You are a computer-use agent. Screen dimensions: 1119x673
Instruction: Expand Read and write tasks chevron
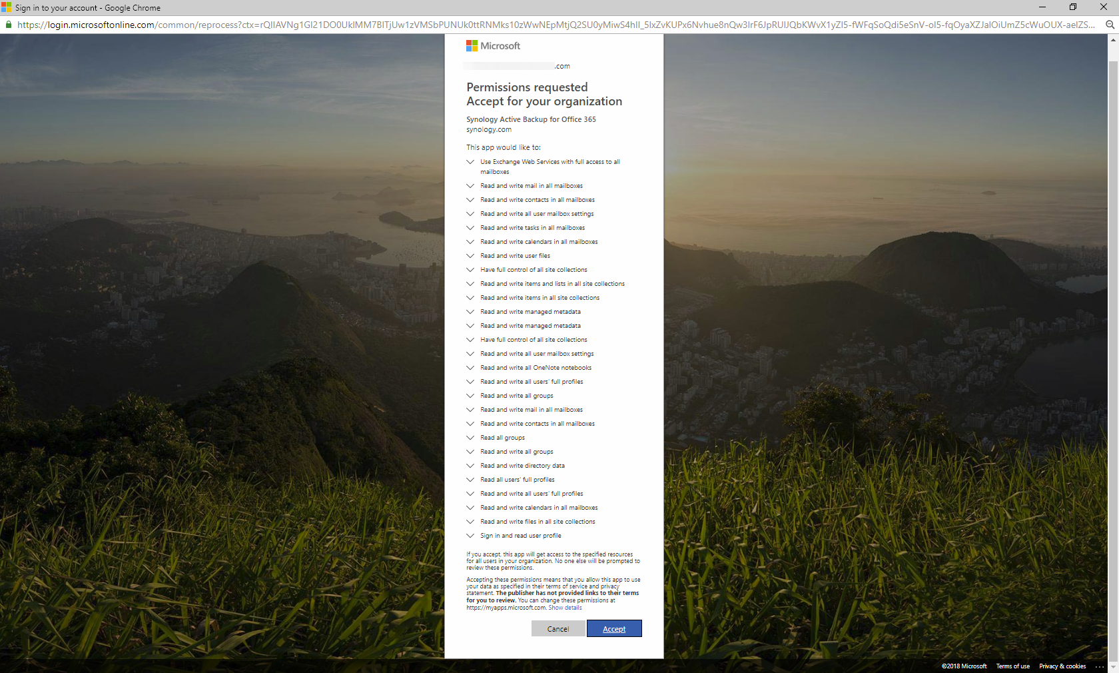[470, 228]
